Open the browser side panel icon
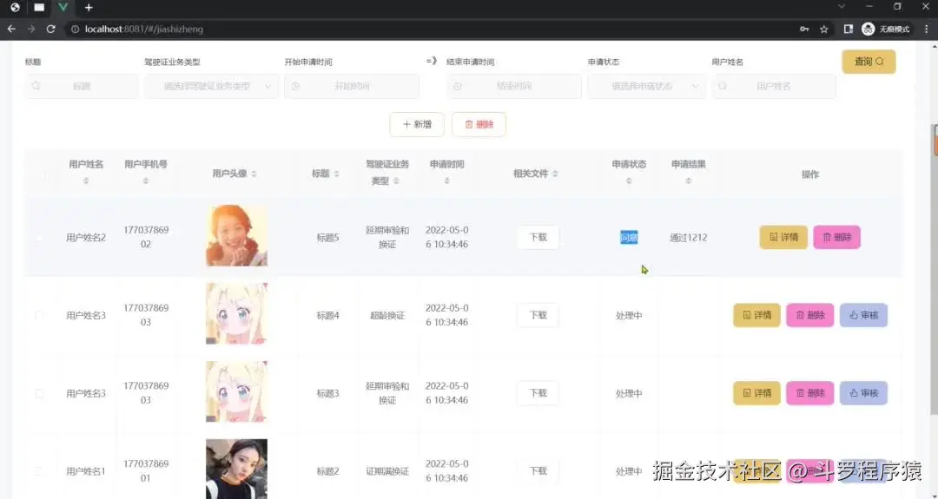The width and height of the screenshot is (938, 499). coord(848,29)
